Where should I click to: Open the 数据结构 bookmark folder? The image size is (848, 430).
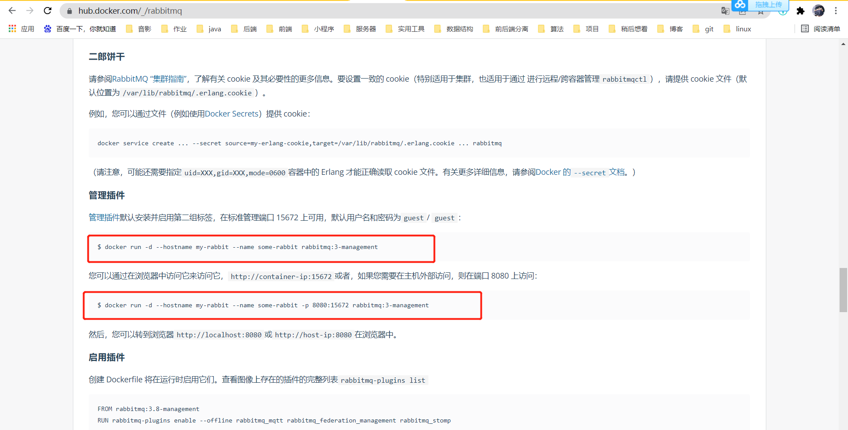[x=454, y=29]
